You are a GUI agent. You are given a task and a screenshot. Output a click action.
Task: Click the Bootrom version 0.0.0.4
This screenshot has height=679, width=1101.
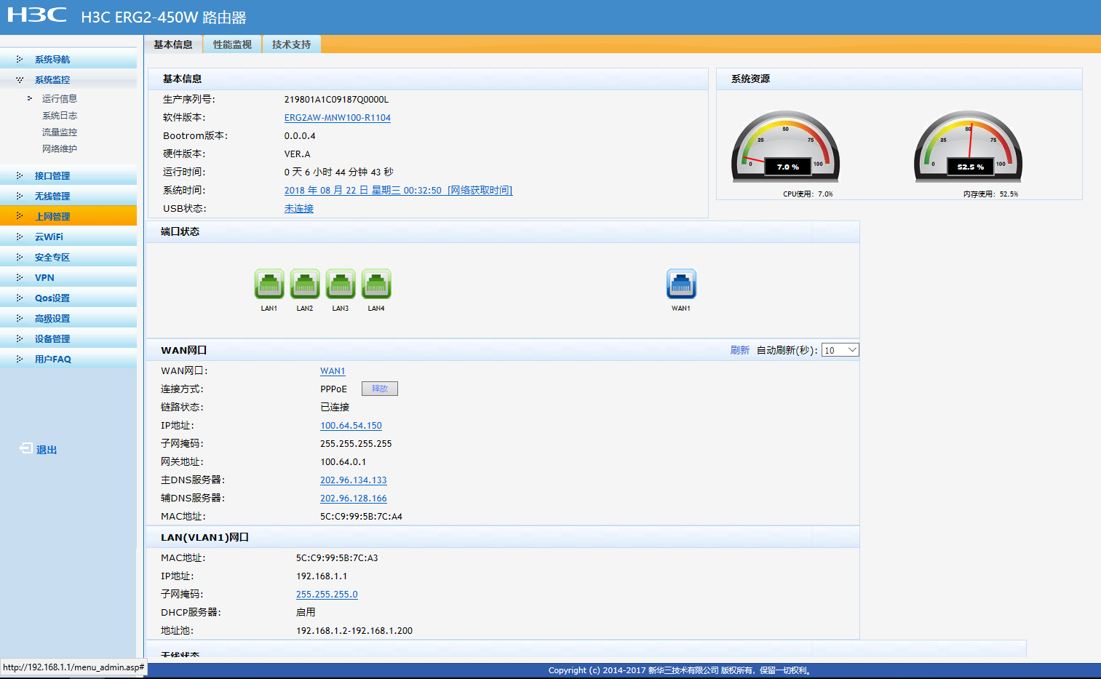(x=300, y=135)
